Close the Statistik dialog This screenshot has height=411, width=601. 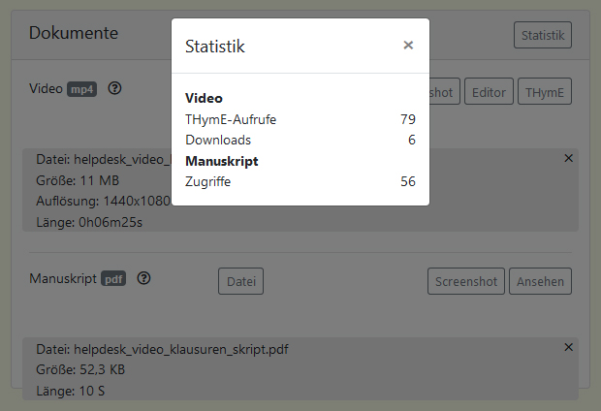408,45
